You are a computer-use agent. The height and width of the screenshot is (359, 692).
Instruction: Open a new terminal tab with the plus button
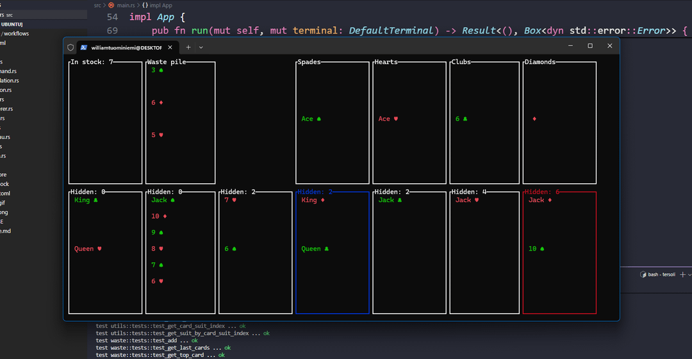[x=188, y=47]
